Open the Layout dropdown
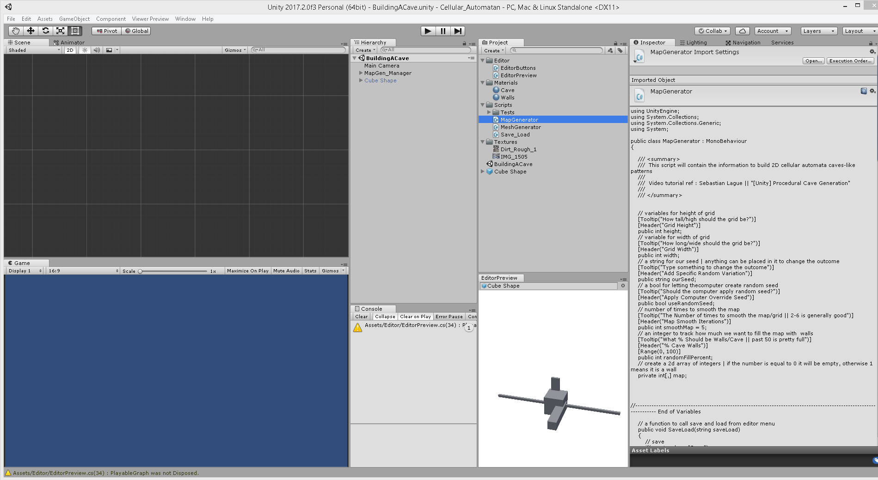This screenshot has width=878, height=480. tap(860, 31)
